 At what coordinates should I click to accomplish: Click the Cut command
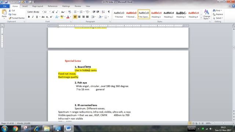(x=12, y=11)
